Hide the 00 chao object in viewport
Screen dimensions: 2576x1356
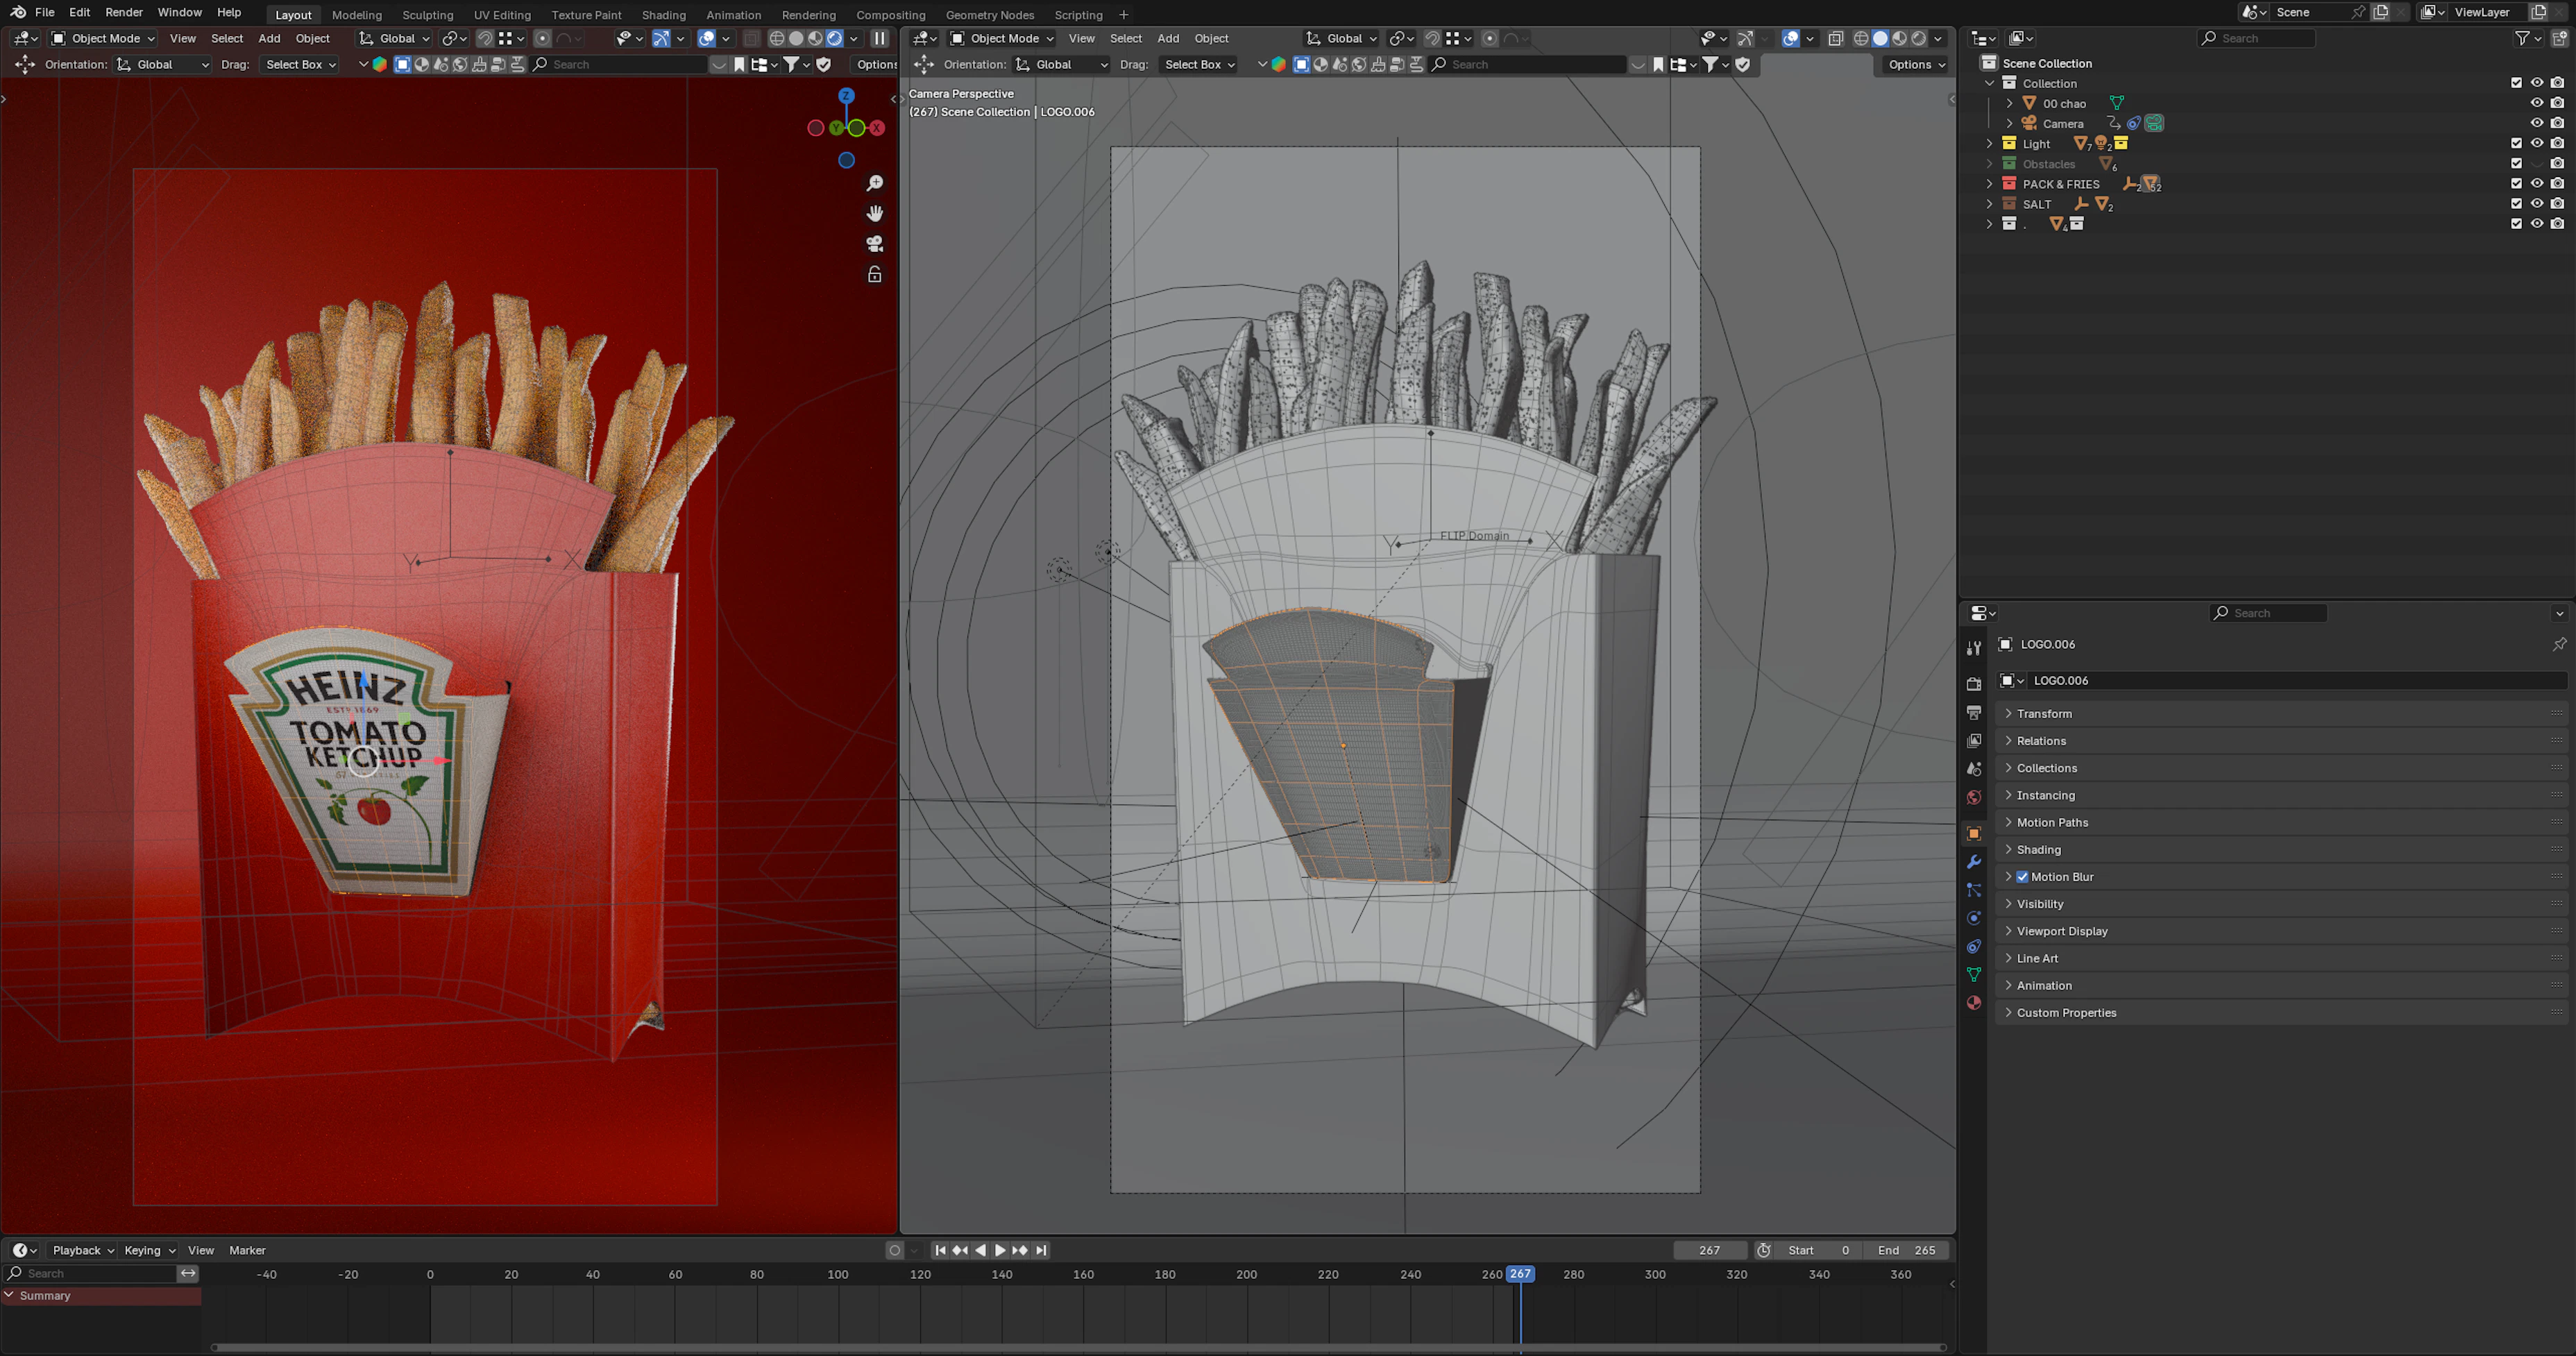coord(2536,103)
